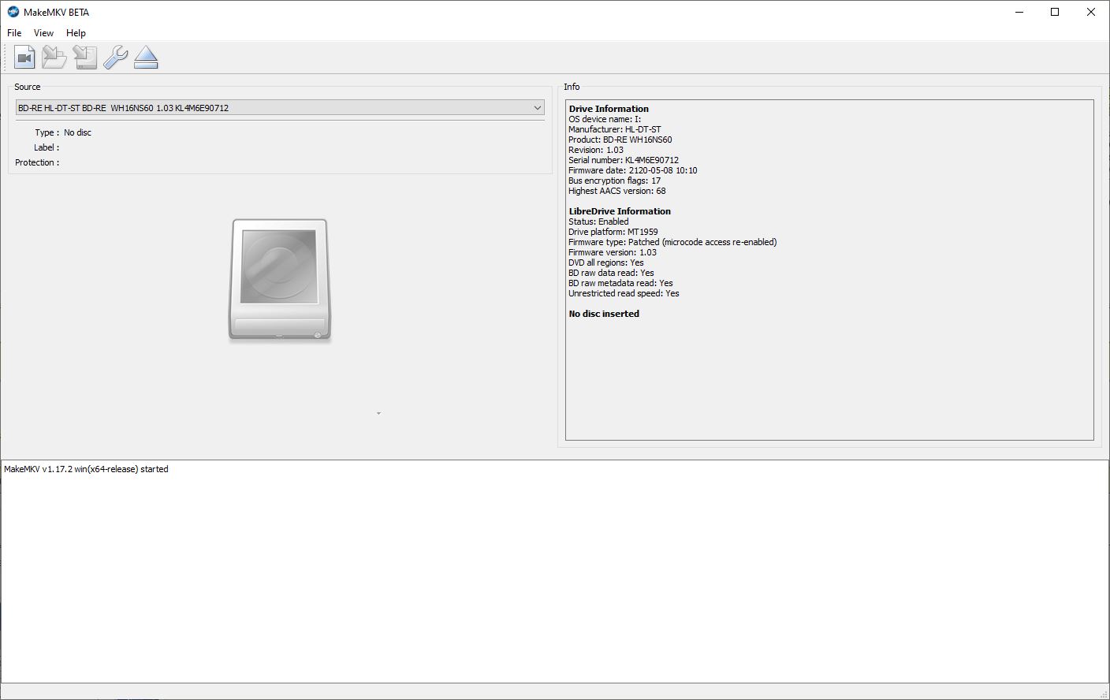
Task: Click the large optical drive image
Action: point(280,280)
